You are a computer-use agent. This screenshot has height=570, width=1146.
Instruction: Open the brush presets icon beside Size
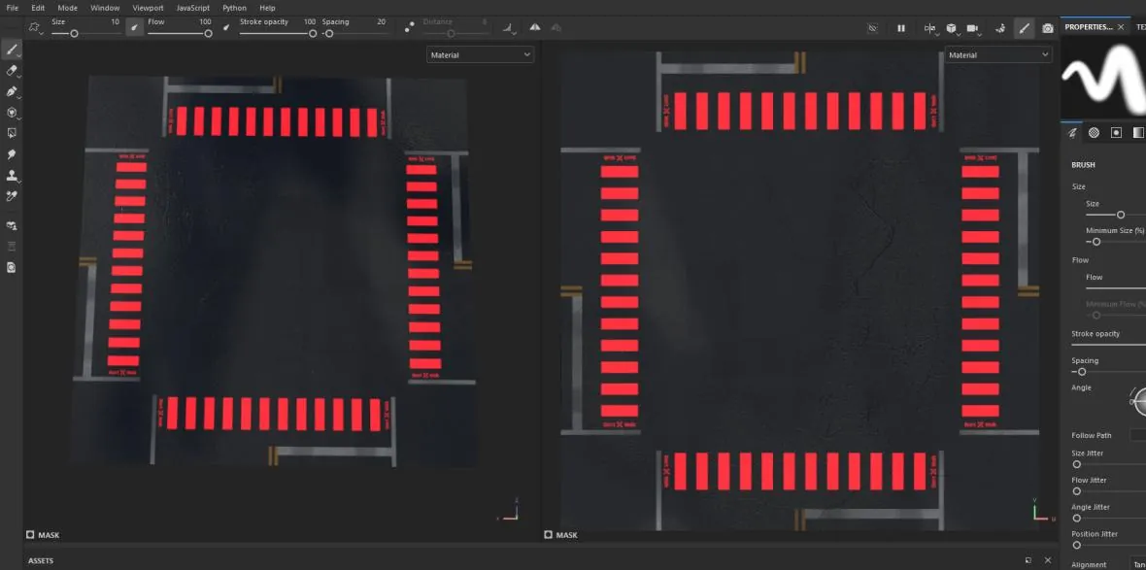pyautogui.click(x=34, y=28)
